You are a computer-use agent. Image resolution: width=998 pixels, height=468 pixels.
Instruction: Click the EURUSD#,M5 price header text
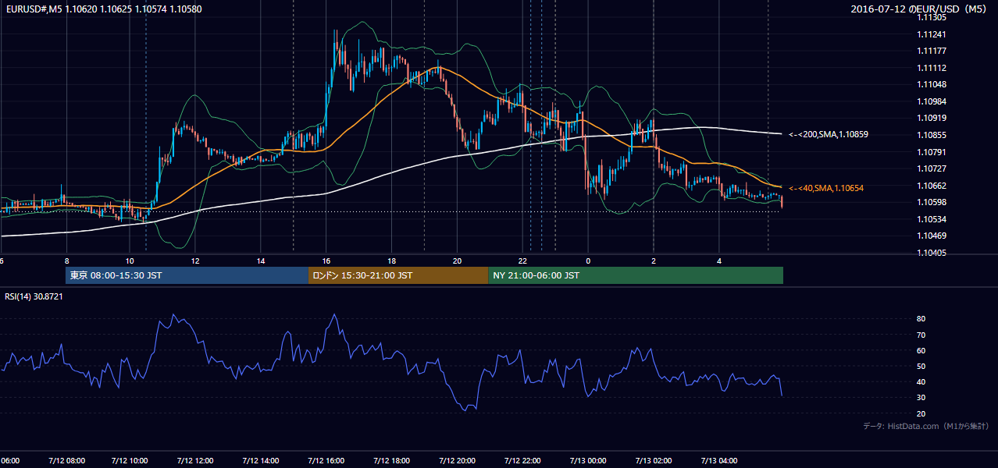(x=104, y=9)
